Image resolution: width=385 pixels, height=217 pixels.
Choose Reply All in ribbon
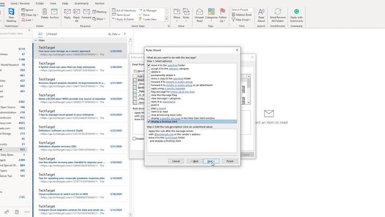point(76,15)
